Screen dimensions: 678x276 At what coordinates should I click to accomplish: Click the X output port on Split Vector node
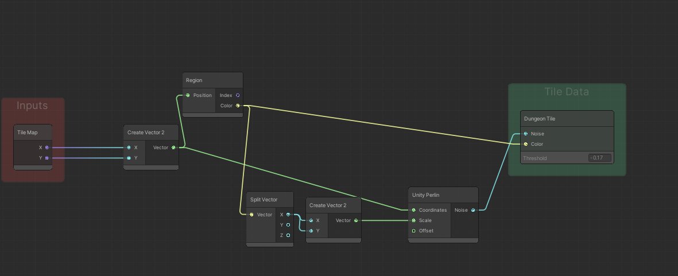click(288, 215)
